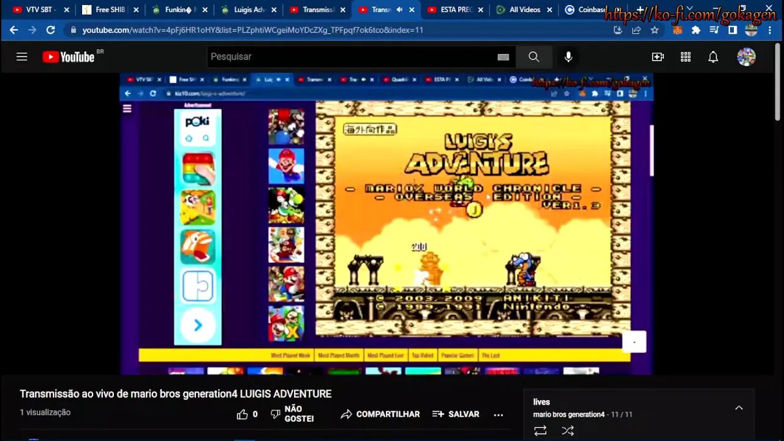784x441 pixels.
Task: Toggle loop on the lives playlist
Action: [x=540, y=431]
